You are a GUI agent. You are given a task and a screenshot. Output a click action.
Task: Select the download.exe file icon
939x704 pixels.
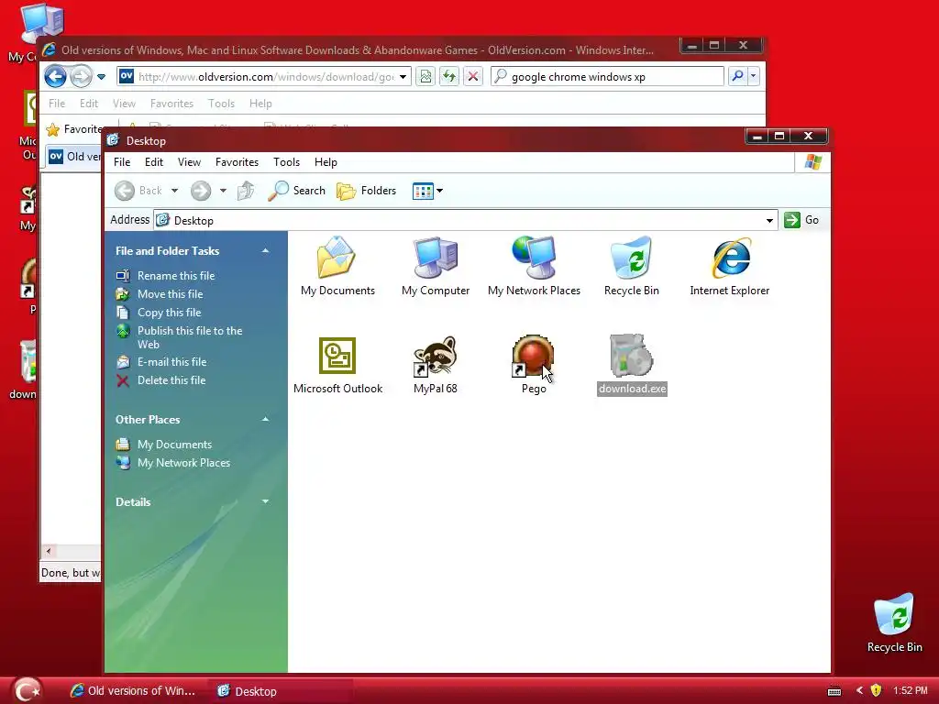631,356
